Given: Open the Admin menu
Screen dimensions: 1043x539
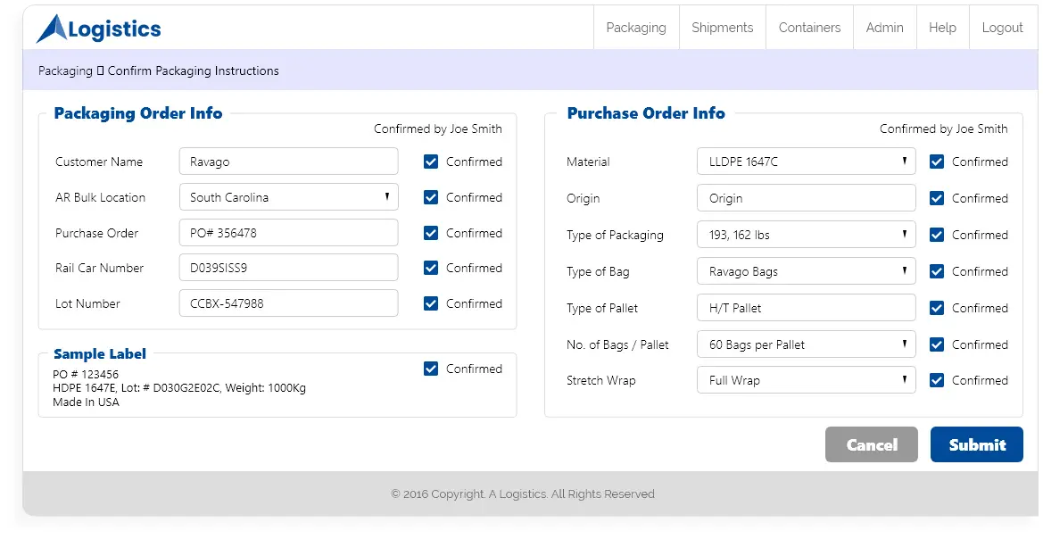Looking at the screenshot, I should click(885, 28).
